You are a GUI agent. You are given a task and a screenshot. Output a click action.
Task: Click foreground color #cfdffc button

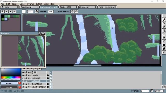coord(9,83)
